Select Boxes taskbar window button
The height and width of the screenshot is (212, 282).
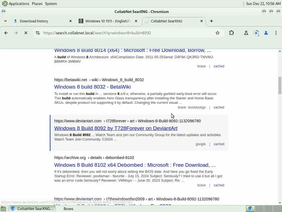(68, 209)
